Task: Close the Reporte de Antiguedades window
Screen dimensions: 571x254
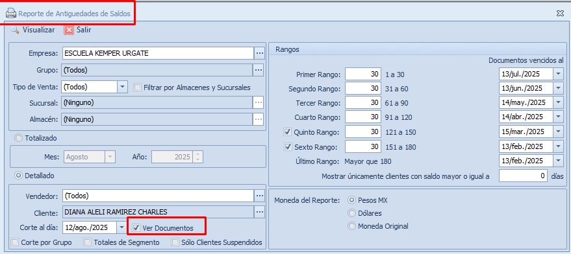Action: click(x=560, y=14)
